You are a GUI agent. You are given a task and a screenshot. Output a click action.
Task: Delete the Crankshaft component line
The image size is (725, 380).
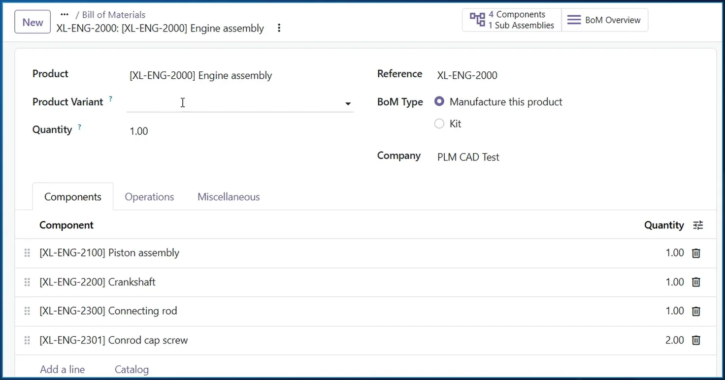(696, 282)
